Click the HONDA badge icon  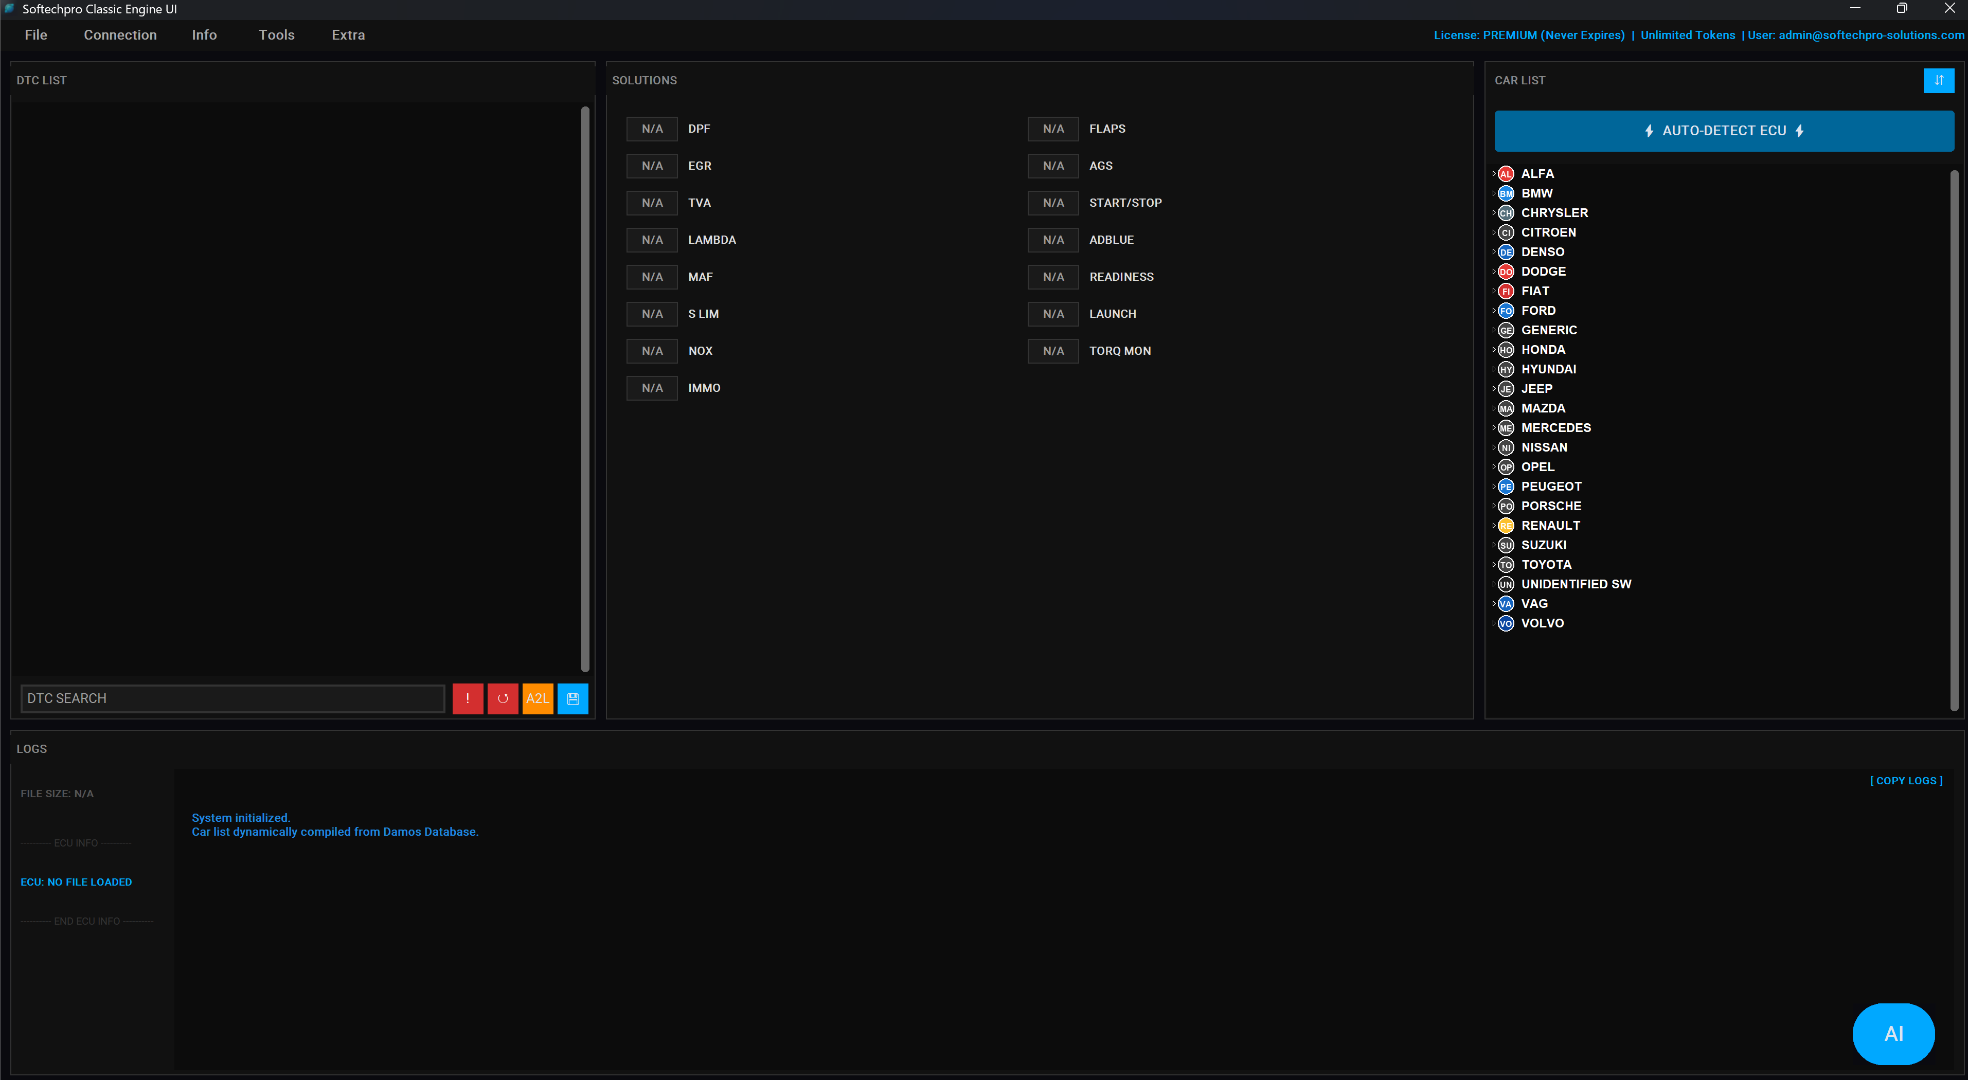pos(1506,350)
